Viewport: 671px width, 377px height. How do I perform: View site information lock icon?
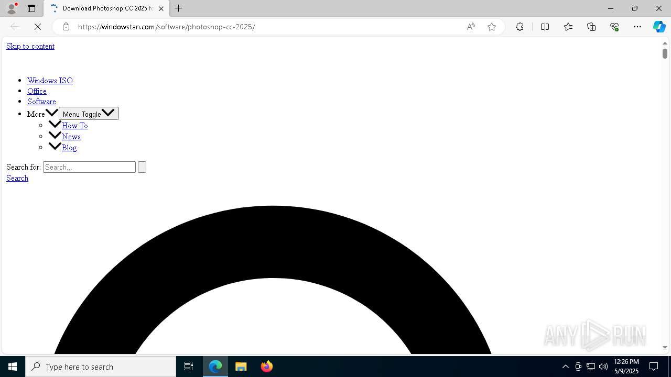click(x=66, y=27)
